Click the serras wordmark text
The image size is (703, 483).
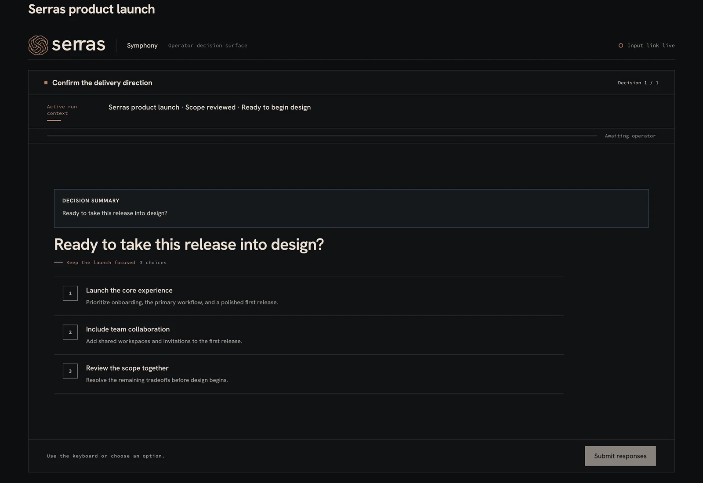click(x=79, y=45)
